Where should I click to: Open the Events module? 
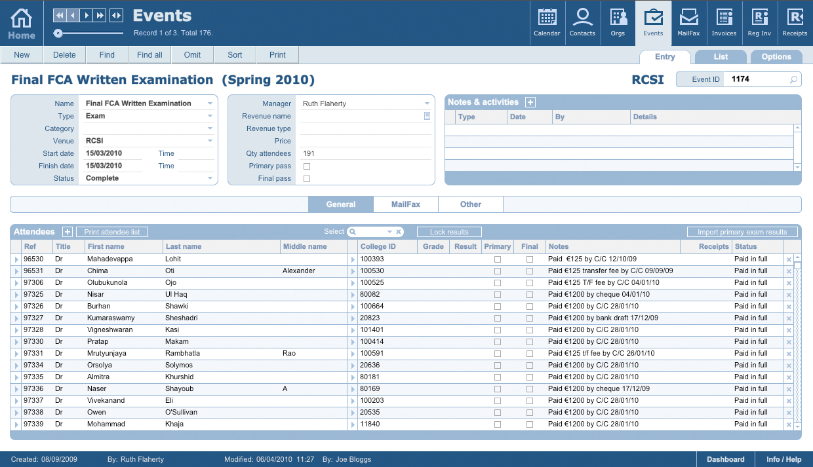653,23
